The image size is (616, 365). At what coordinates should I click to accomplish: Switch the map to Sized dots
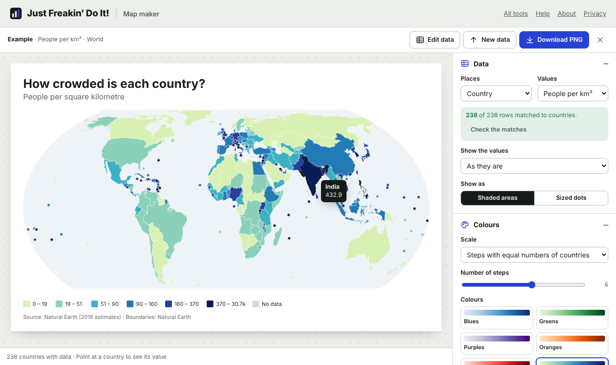571,198
